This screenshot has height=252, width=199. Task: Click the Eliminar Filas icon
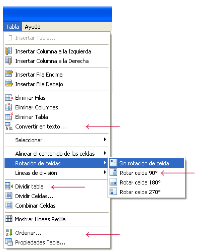pos(9,98)
